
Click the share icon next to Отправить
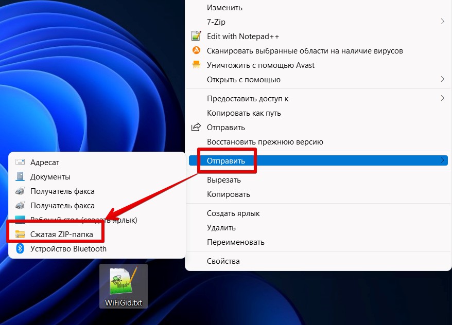pos(196,127)
